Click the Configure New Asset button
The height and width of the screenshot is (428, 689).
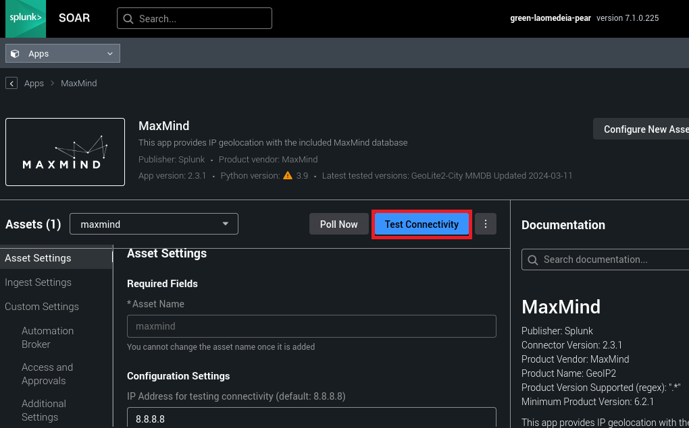pyautogui.click(x=640, y=129)
